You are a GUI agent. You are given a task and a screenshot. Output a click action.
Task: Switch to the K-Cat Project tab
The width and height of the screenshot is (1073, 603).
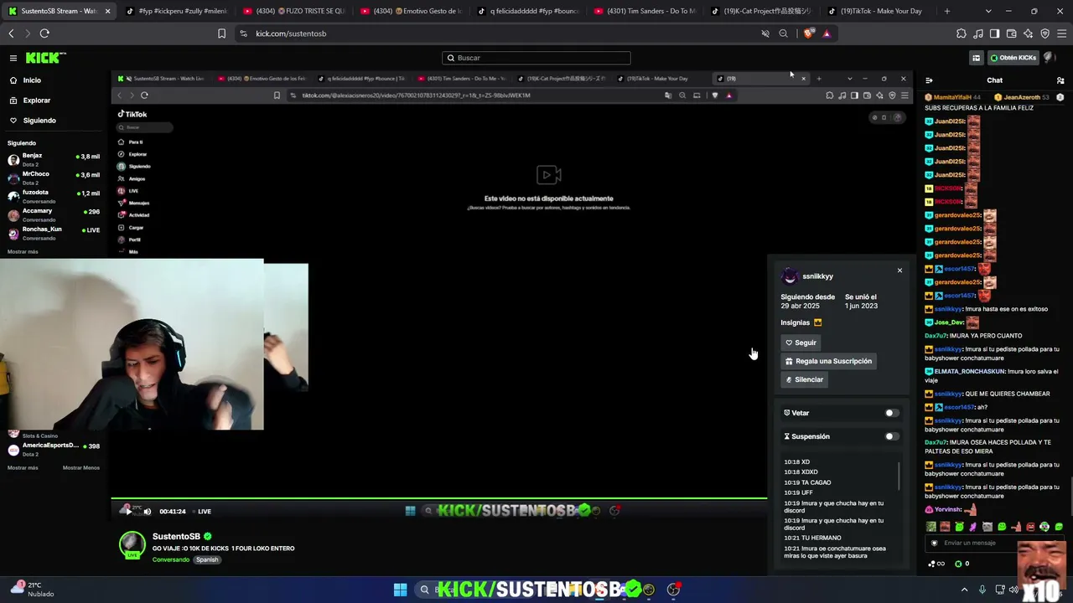tap(763, 11)
